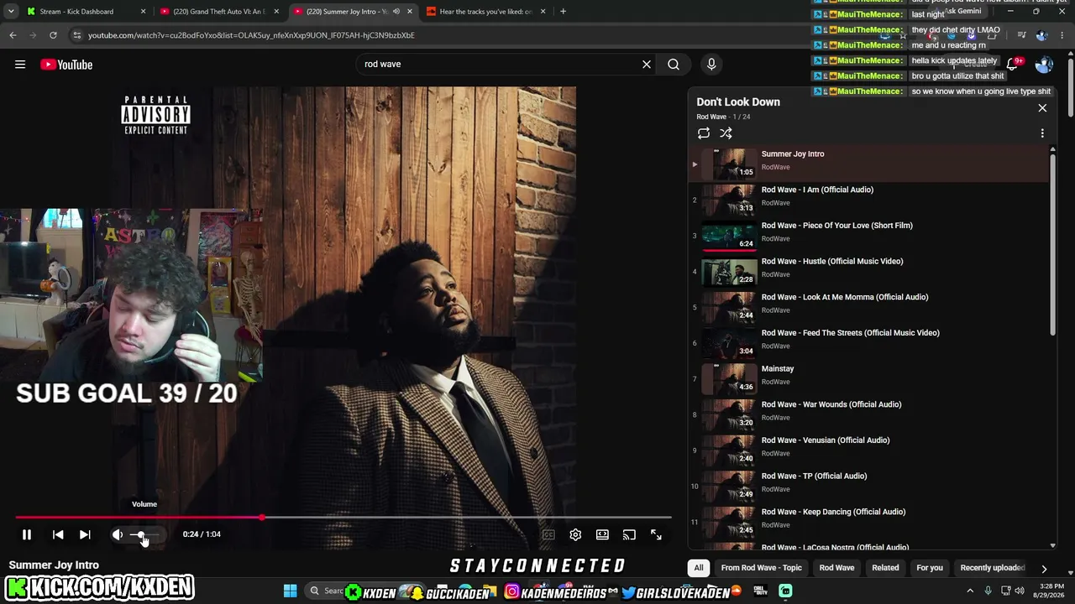Skip to next video
The image size is (1075, 604).
coord(85,534)
